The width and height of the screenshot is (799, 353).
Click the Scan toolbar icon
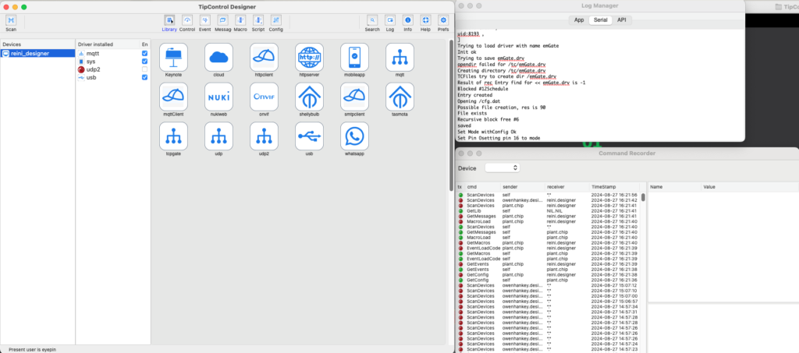click(11, 19)
